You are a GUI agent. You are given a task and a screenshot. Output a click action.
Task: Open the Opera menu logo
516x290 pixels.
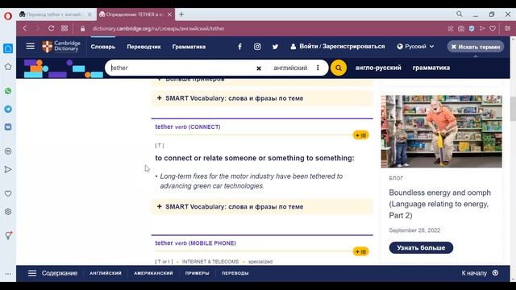8,16
